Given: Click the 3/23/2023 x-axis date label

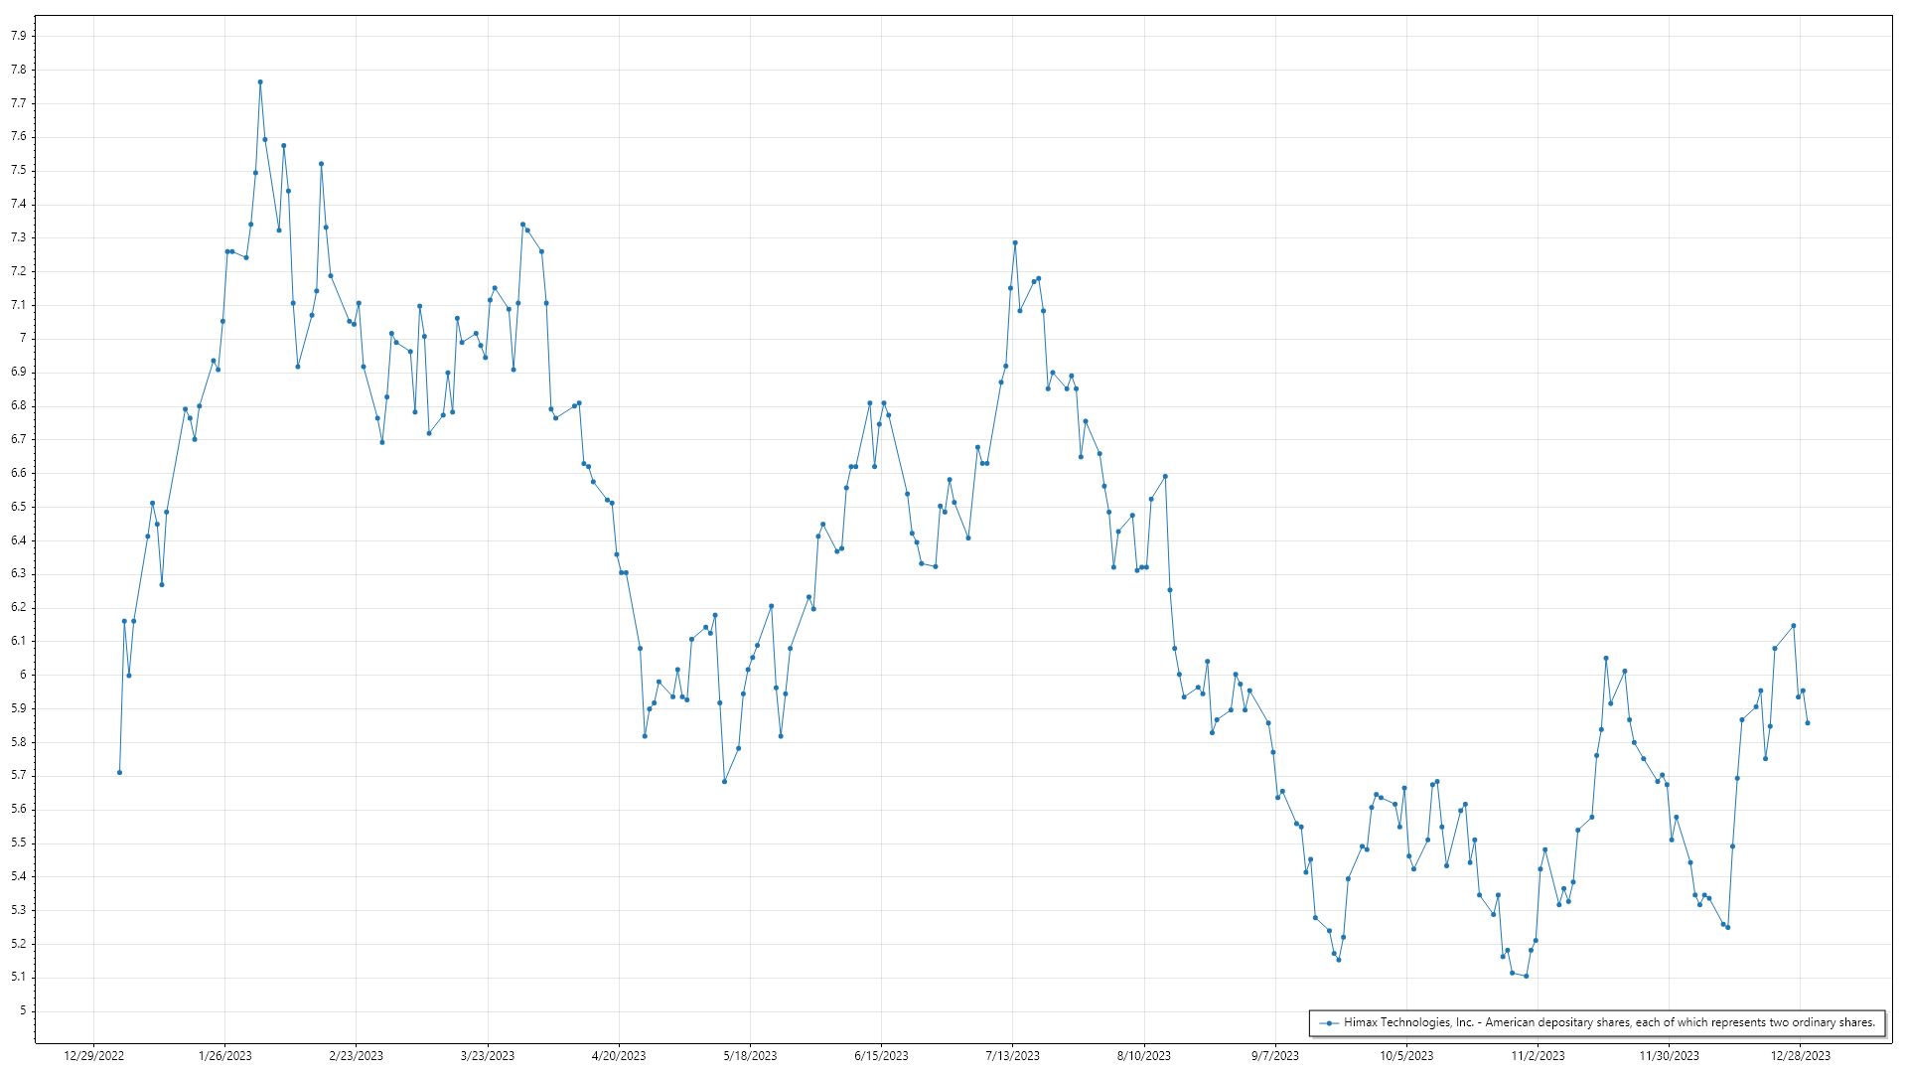Looking at the screenshot, I should [488, 1056].
